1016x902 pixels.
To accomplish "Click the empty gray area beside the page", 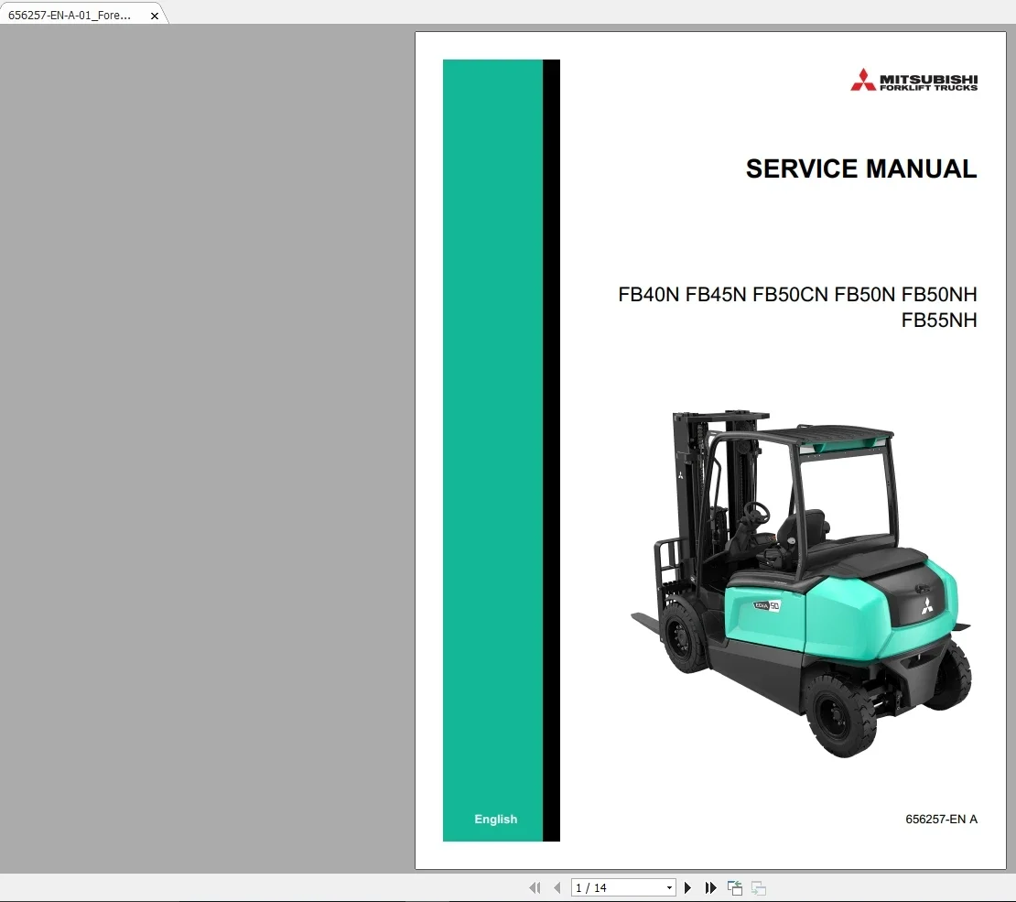I will (207, 449).
